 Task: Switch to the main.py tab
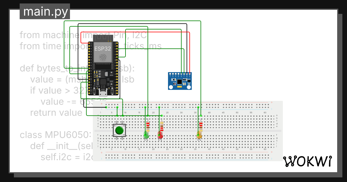pyautogui.click(x=45, y=12)
